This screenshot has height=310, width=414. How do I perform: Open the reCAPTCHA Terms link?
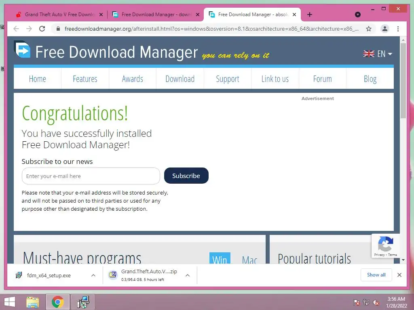tap(392, 255)
